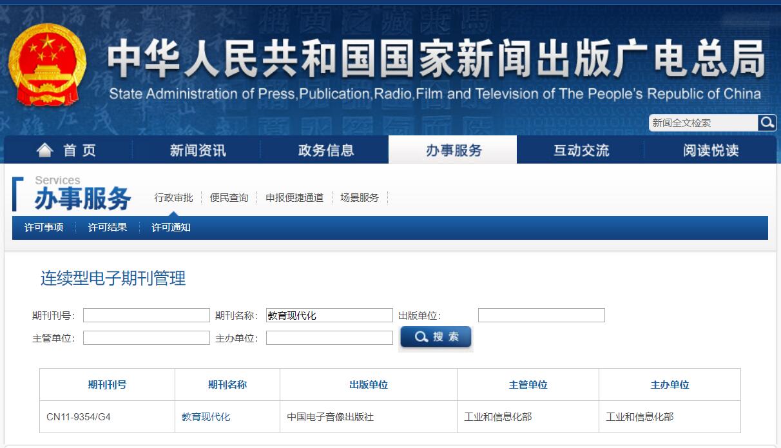Focus the 出版单位 input field
Viewport: 781px width, 448px height.
point(541,315)
